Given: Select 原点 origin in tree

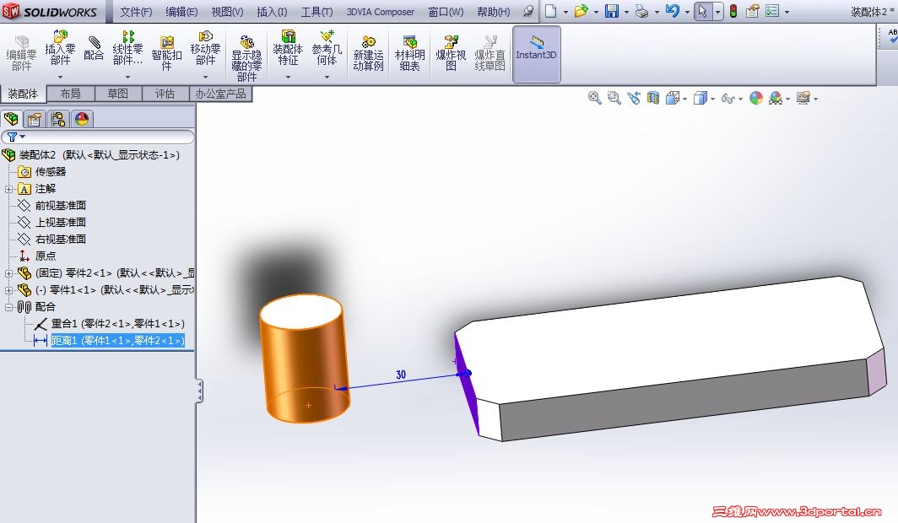Looking at the screenshot, I should pyautogui.click(x=46, y=256).
